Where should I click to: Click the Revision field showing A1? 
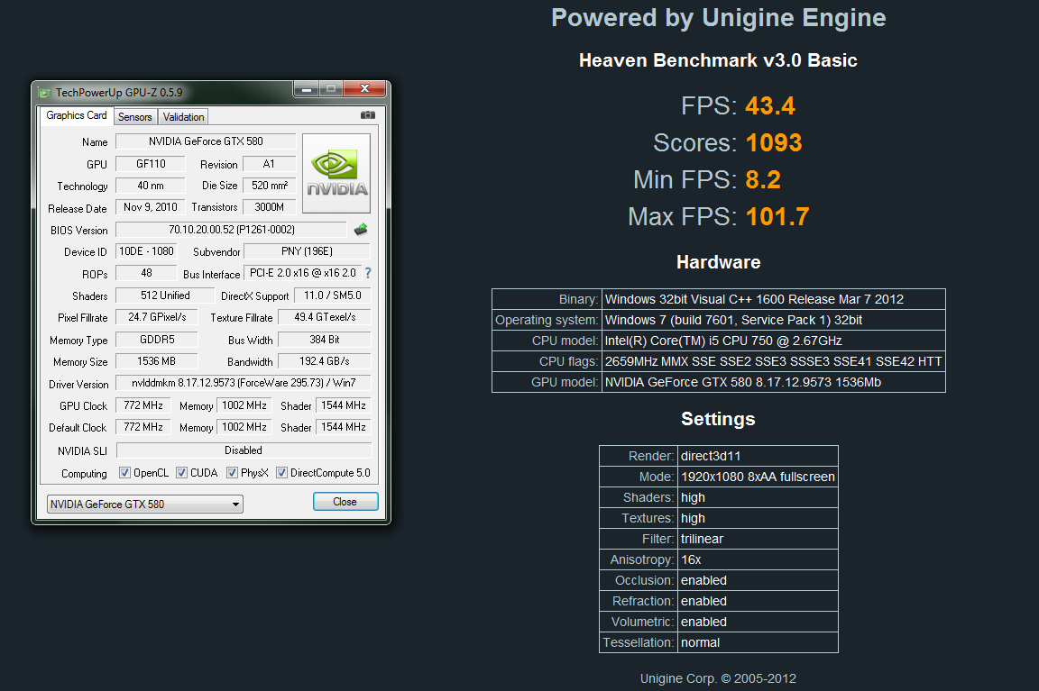coord(269,164)
